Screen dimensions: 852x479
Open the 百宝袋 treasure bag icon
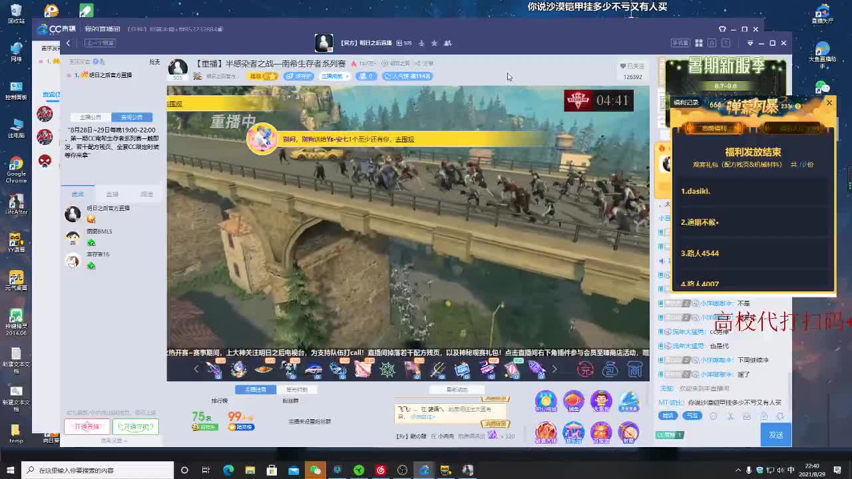tap(601, 432)
